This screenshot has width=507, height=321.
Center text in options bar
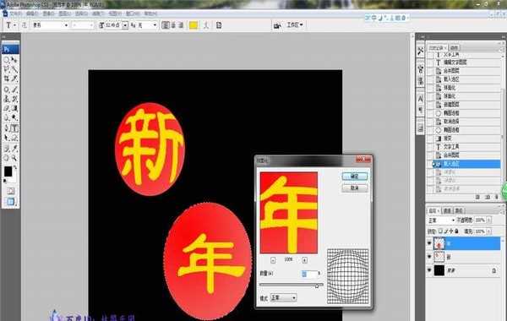click(173, 25)
